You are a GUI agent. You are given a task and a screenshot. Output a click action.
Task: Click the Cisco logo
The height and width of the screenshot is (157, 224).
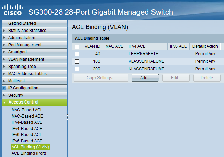(13, 10)
